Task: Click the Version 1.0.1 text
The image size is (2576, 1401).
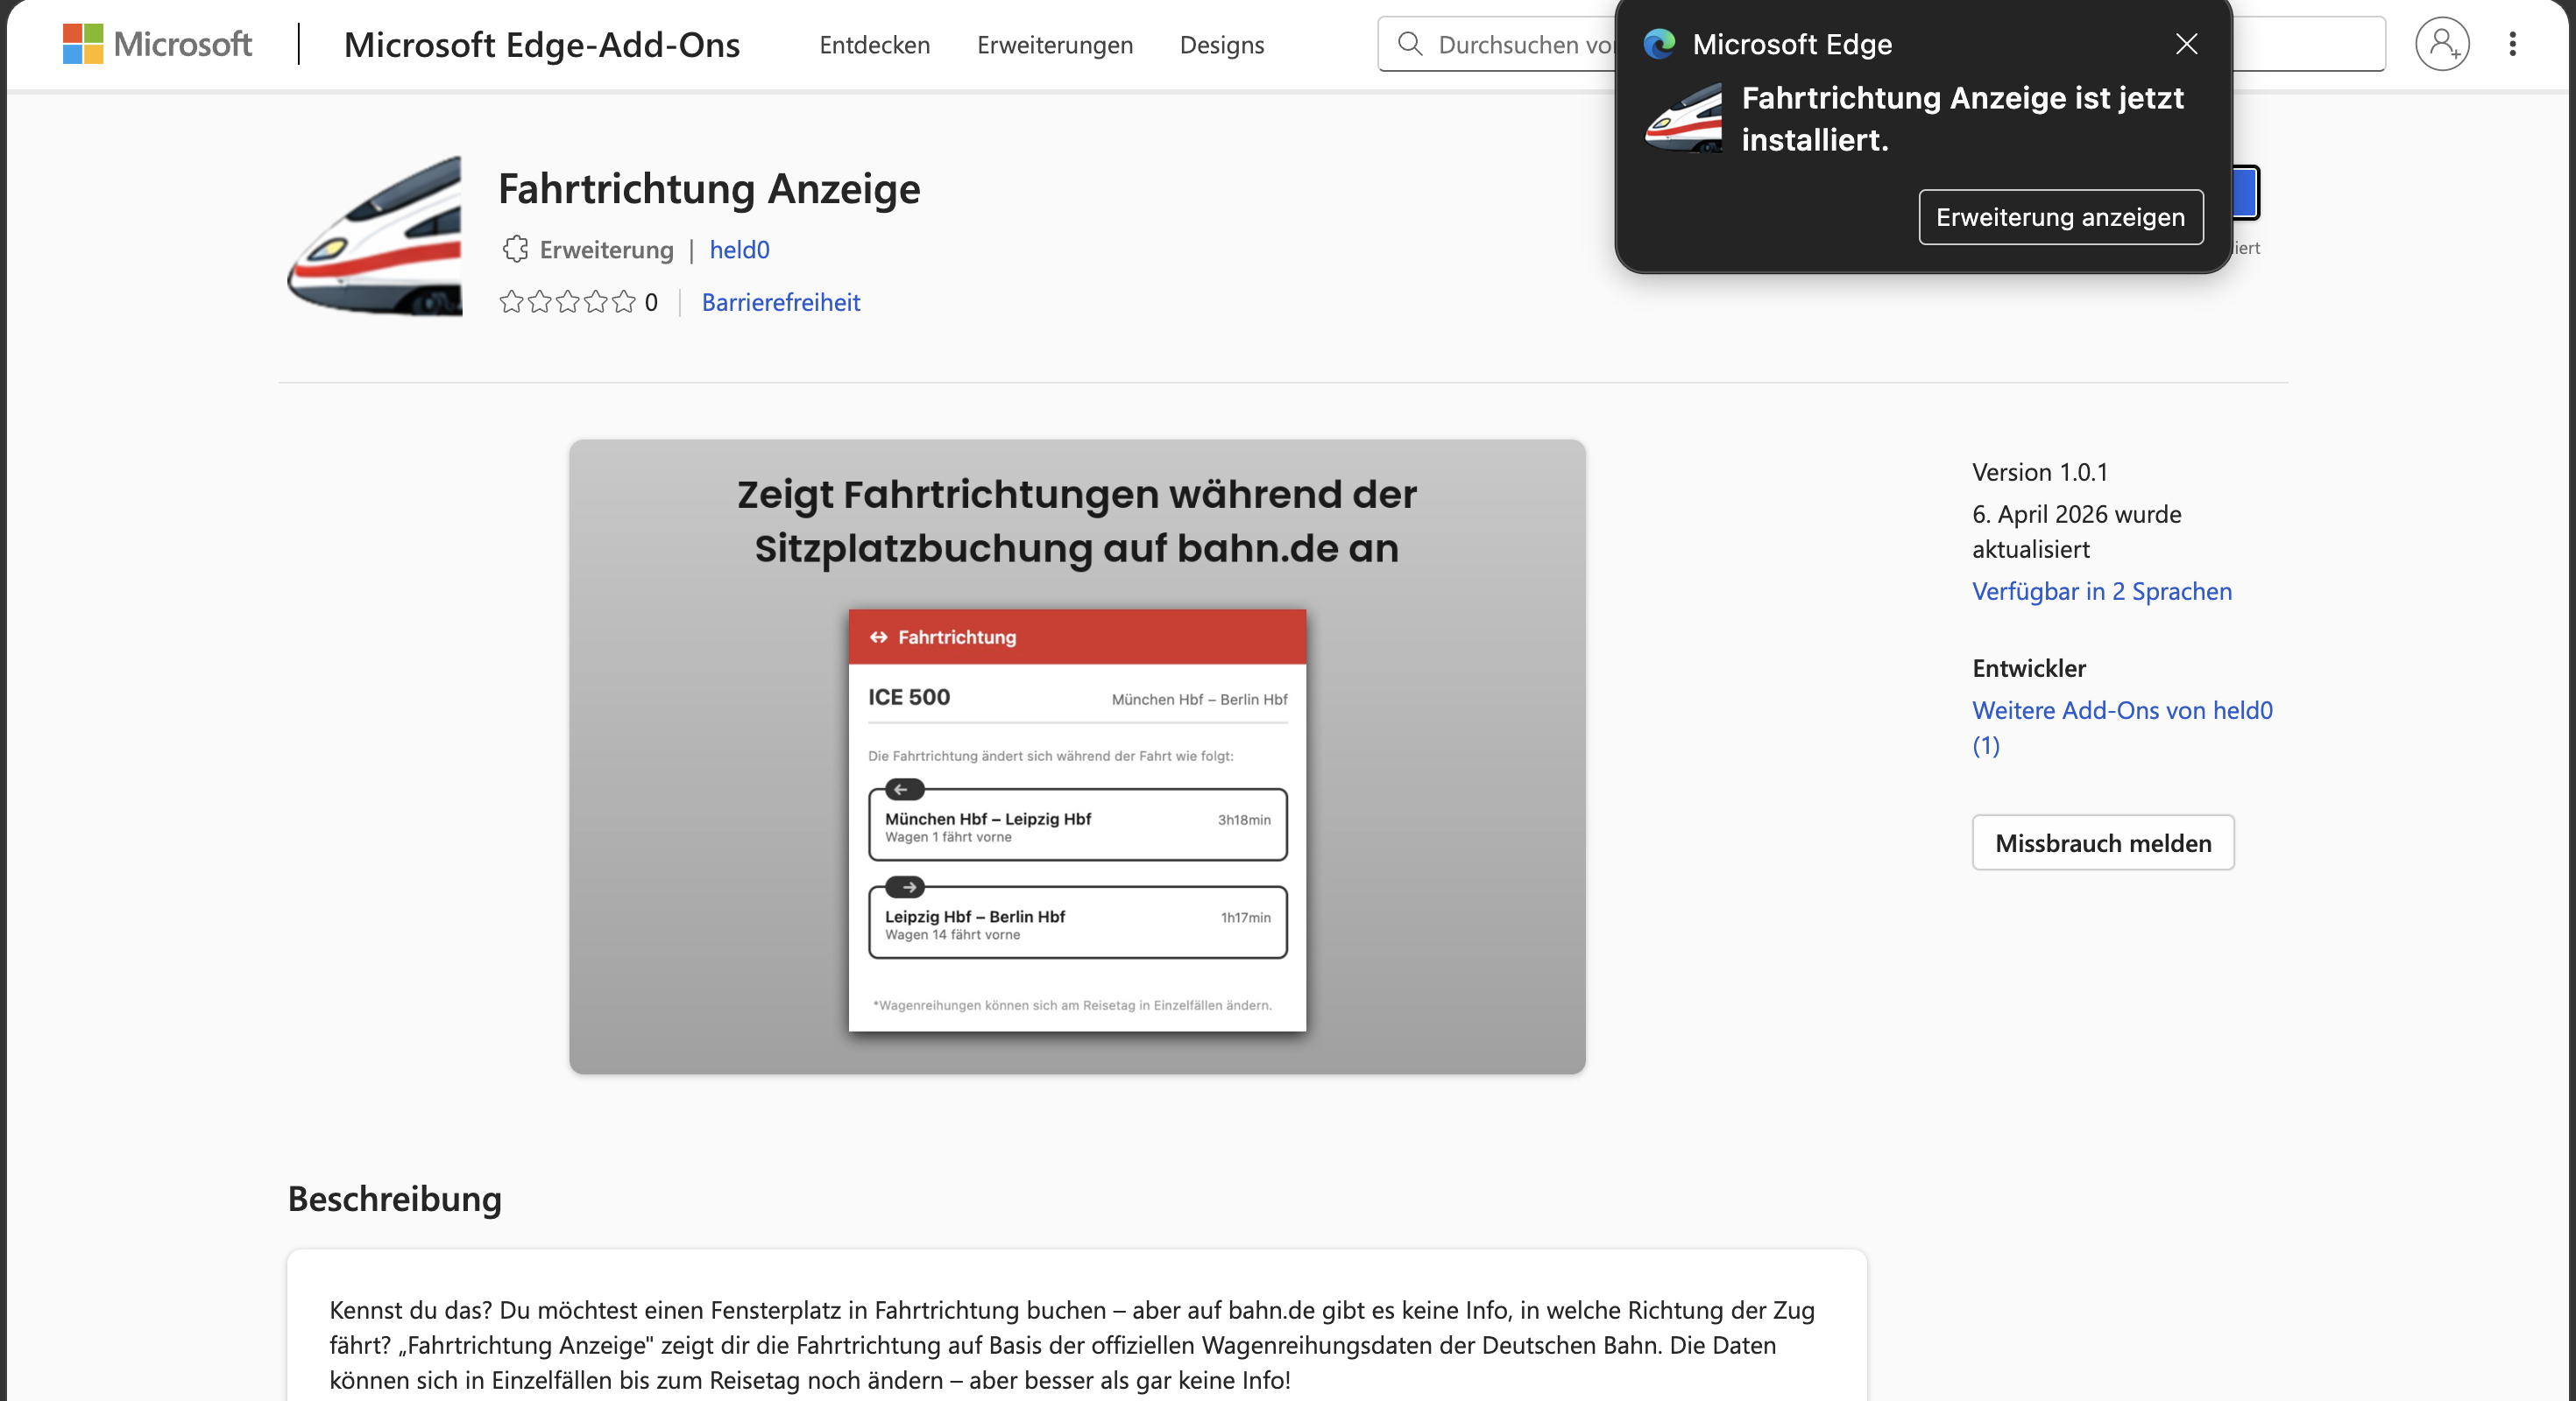Action: (2039, 472)
